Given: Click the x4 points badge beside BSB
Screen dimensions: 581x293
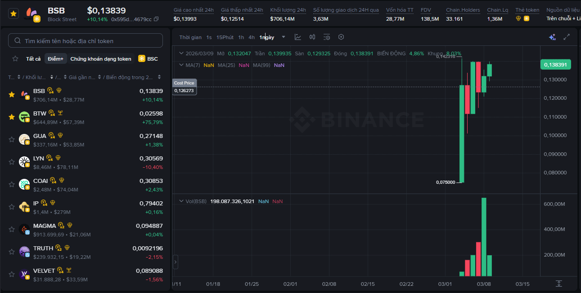Looking at the screenshot, I should (x=50, y=91).
